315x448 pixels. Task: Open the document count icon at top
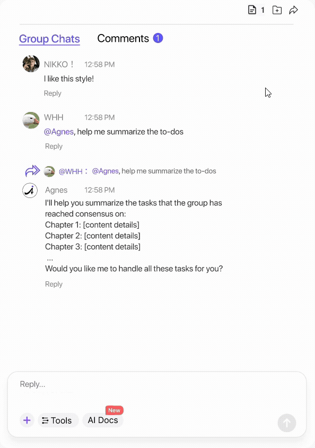pyautogui.click(x=252, y=10)
